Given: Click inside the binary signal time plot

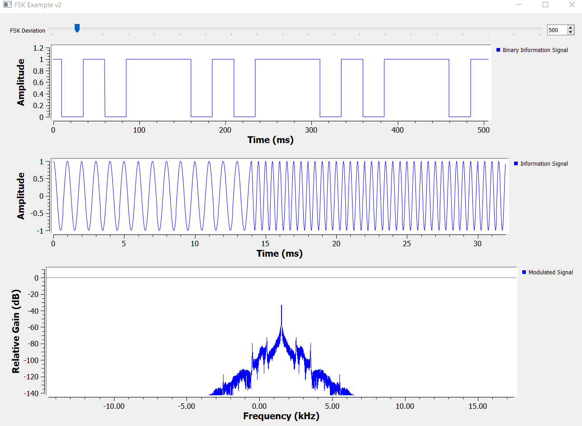Looking at the screenshot, I should (272, 86).
